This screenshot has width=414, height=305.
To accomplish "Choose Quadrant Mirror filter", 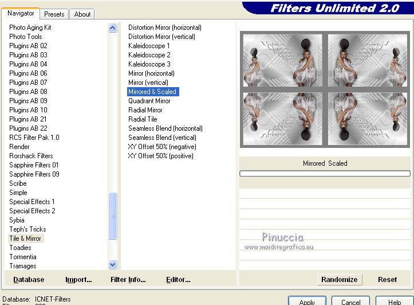I will [x=149, y=101].
